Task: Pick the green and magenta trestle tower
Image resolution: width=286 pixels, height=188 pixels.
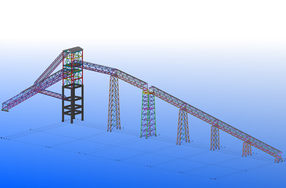Action: coord(149,116)
